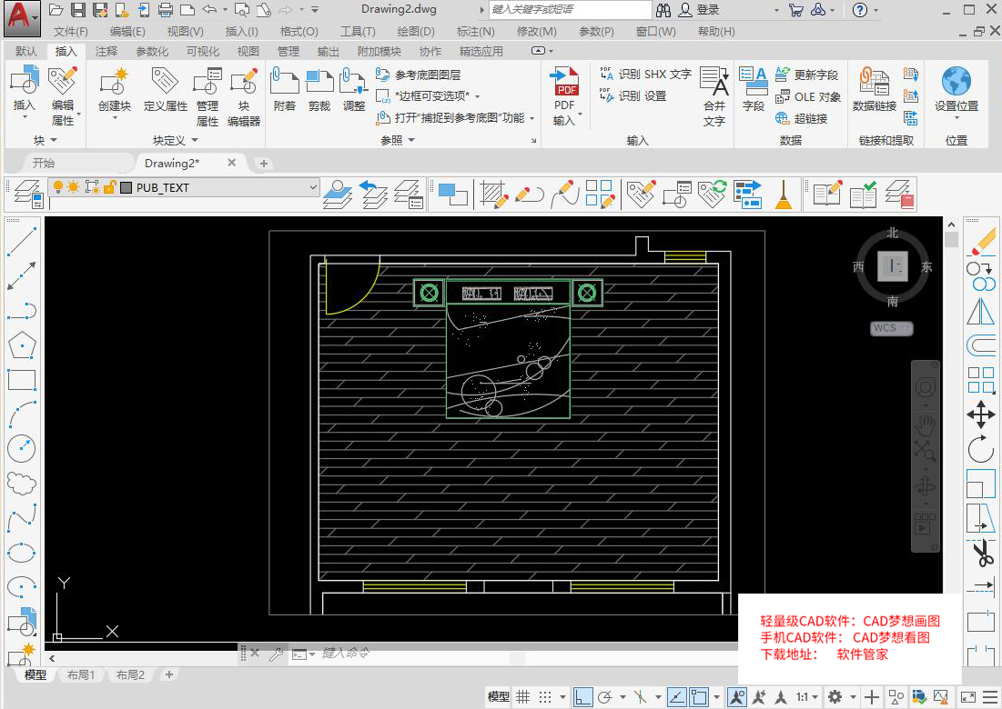
Task: Click the Set Location globe icon
Action: pyautogui.click(x=956, y=82)
